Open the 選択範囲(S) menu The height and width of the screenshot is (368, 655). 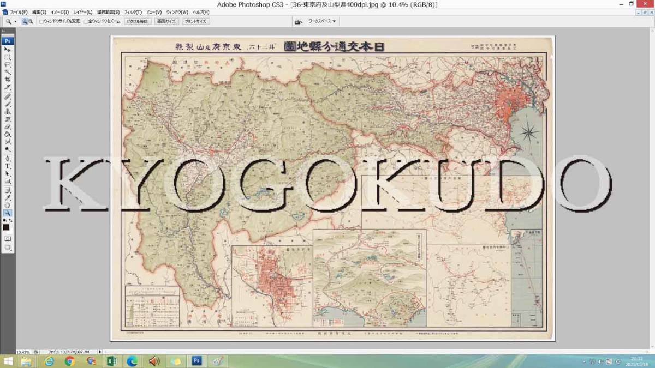(x=108, y=12)
